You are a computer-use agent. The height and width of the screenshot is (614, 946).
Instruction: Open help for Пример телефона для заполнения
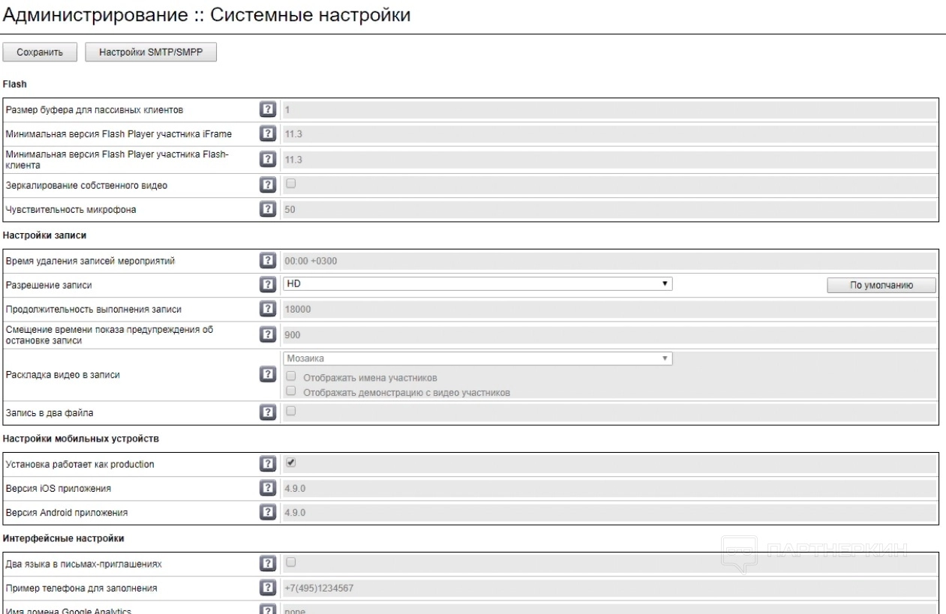(x=266, y=588)
